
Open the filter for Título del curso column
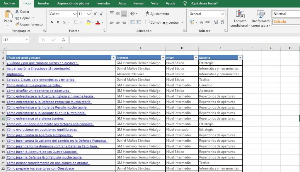113,58
